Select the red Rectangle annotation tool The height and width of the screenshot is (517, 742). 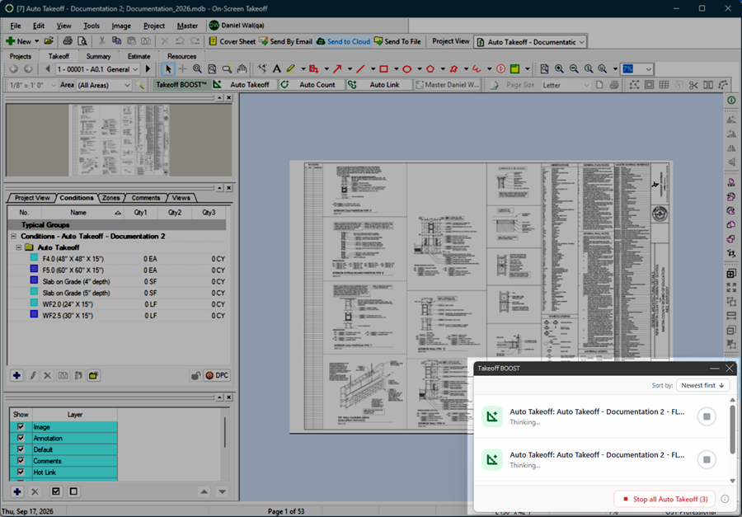tap(383, 69)
